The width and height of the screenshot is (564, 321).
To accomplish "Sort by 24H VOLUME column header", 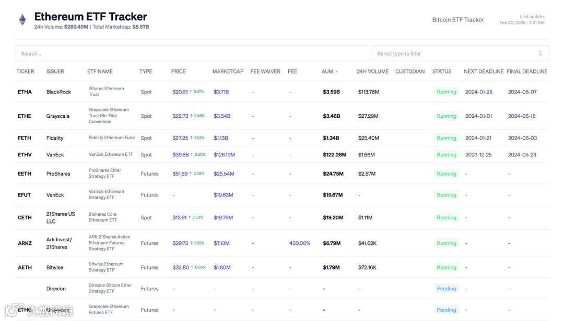I will coord(373,71).
